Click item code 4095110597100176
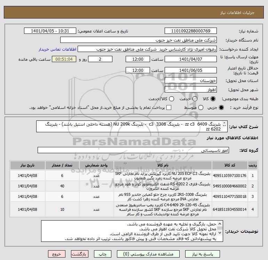Image resolution: width=268 pixels, height=260 pixels. pos(230,176)
